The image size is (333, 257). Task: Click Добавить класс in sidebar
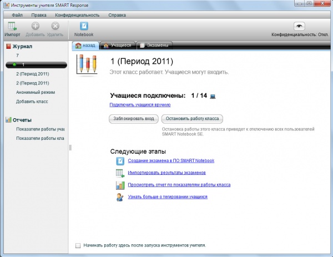click(32, 102)
